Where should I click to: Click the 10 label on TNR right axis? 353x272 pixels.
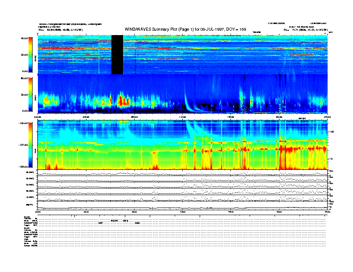point(331,159)
